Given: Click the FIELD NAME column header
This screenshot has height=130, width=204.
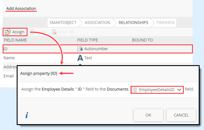Looking at the screenshot, I should [x=15, y=40].
